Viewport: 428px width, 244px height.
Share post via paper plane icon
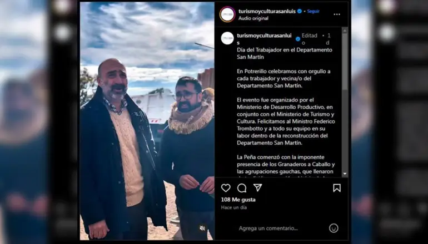click(258, 187)
